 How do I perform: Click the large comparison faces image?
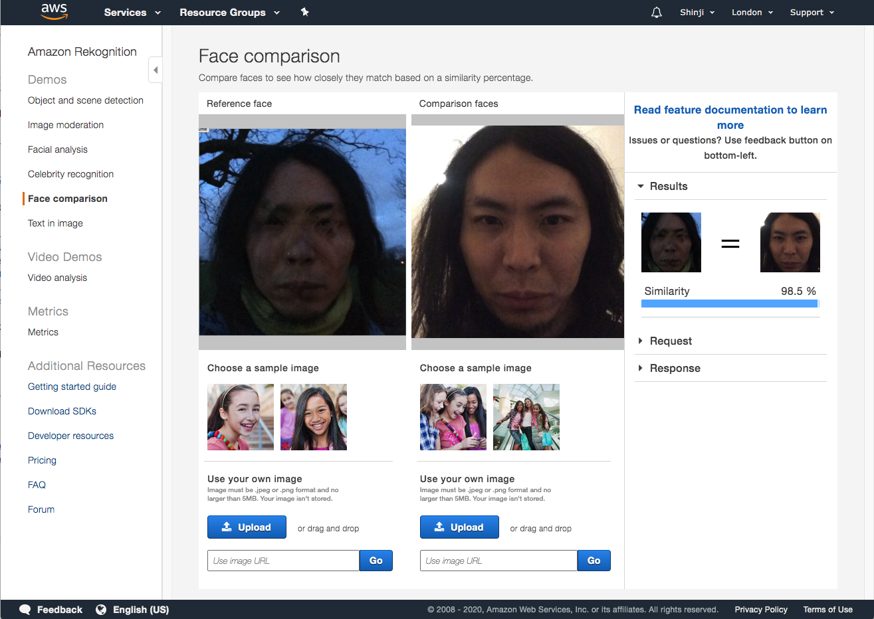tap(518, 232)
